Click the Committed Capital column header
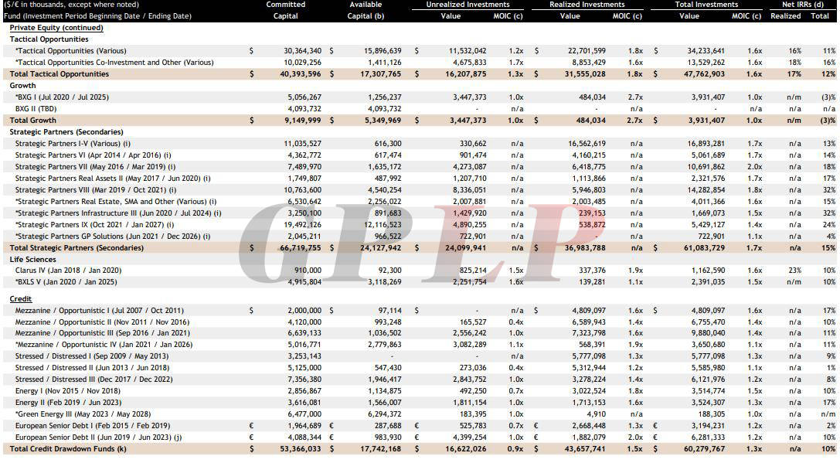This screenshot has width=840, height=463. coord(285,10)
